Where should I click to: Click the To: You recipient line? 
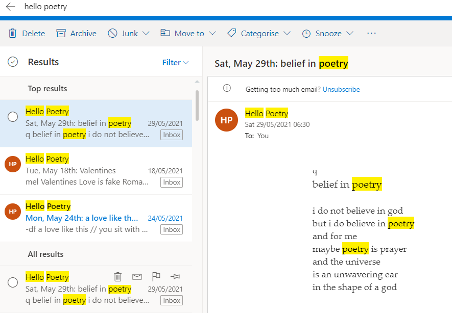point(257,136)
